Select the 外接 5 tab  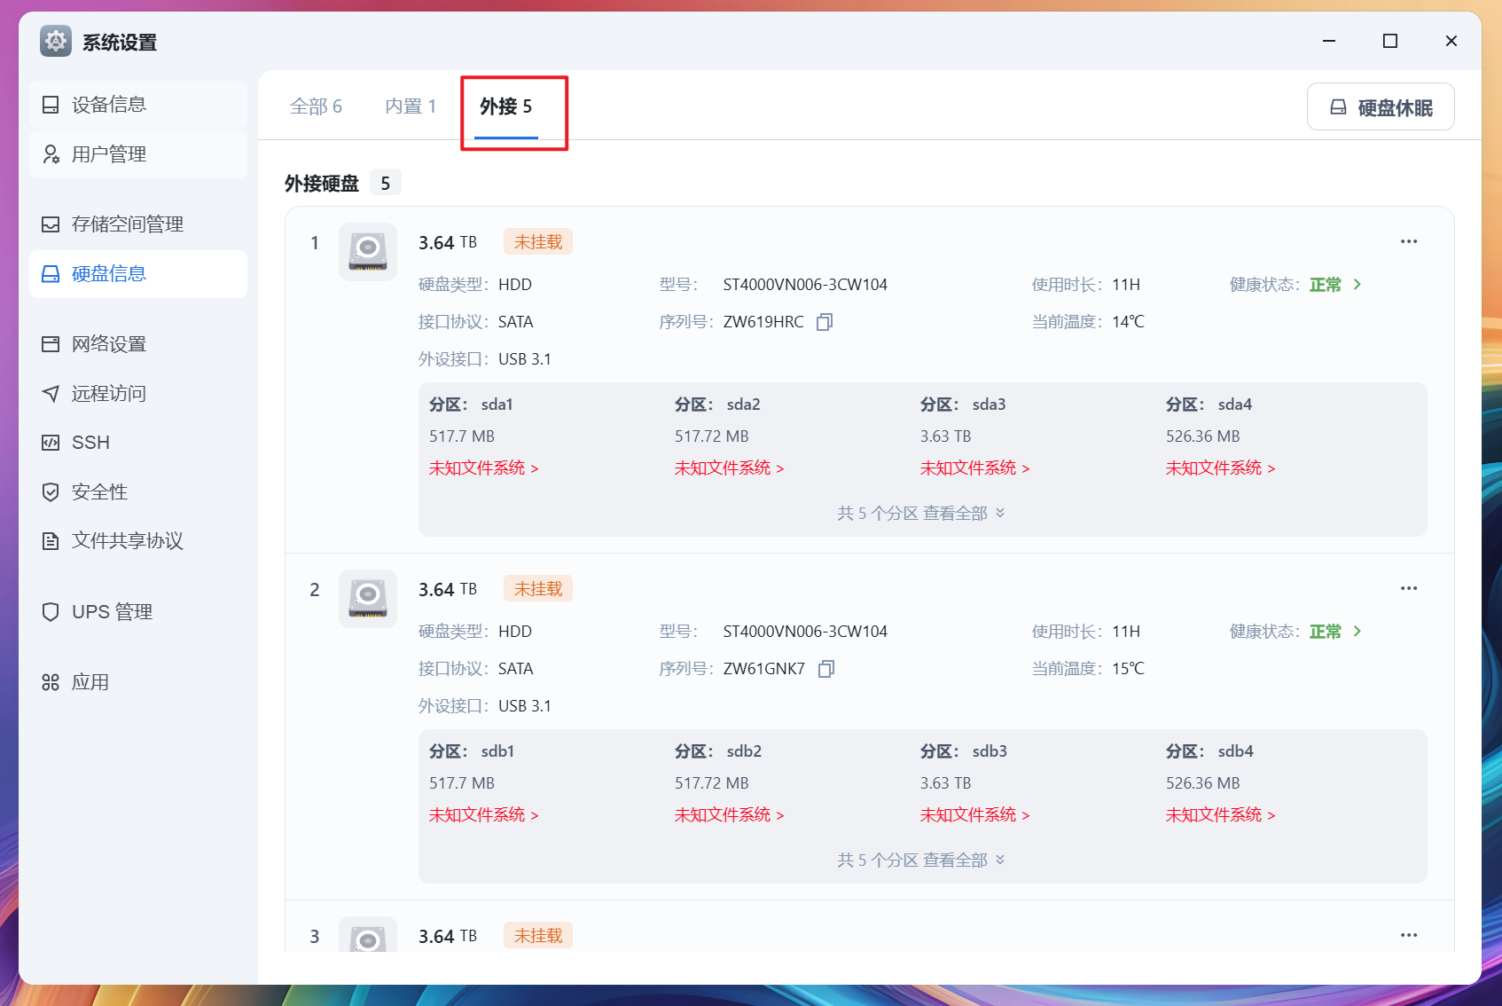click(506, 106)
